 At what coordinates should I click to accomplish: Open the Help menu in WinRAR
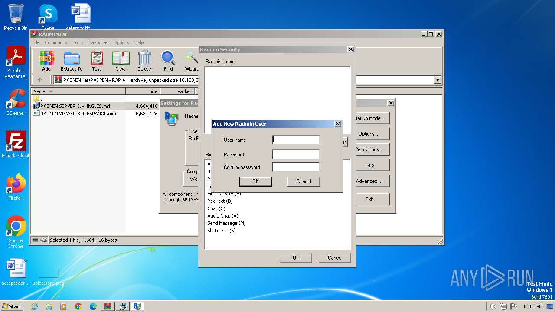click(x=139, y=42)
